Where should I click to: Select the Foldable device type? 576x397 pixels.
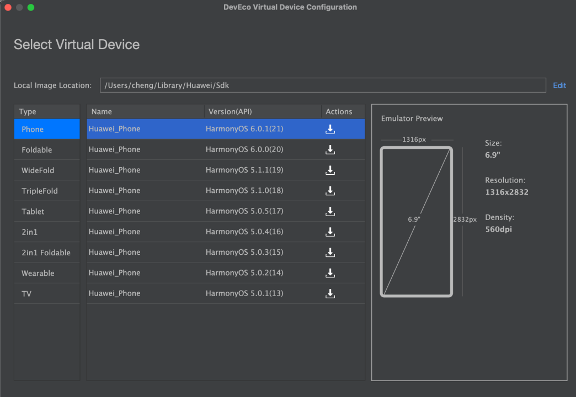(47, 149)
